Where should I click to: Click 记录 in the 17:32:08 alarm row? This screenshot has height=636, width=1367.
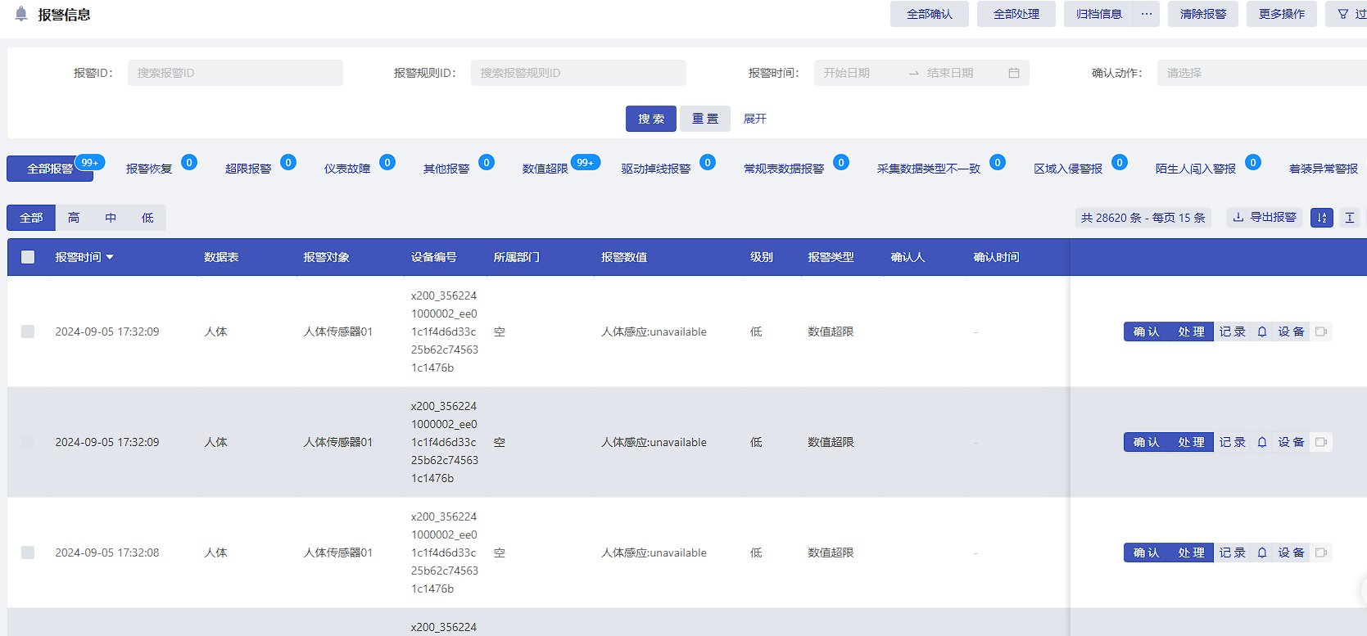[x=1233, y=553]
